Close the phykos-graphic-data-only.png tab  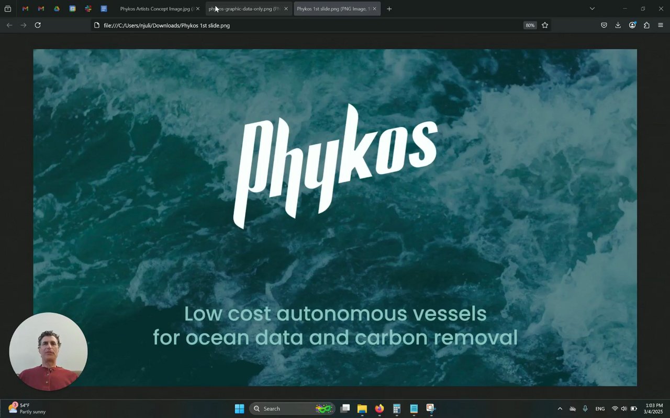(286, 9)
